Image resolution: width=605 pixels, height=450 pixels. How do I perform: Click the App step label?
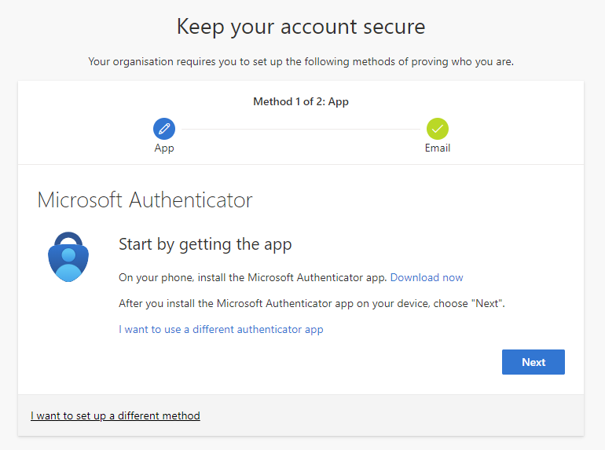tap(164, 148)
